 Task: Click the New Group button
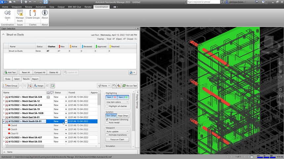point(10,86)
